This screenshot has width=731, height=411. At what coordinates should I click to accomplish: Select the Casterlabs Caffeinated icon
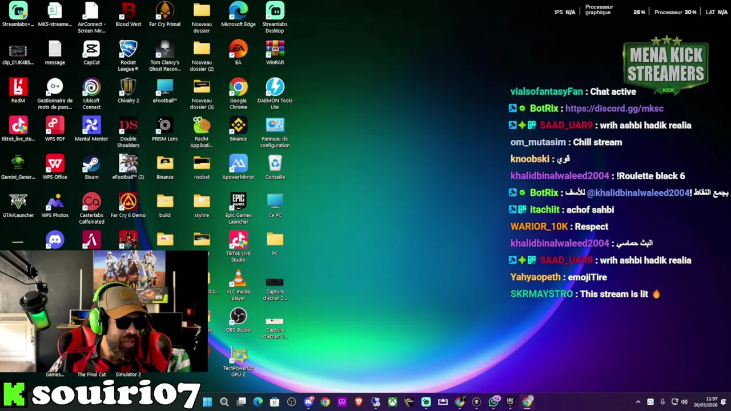coord(91,208)
